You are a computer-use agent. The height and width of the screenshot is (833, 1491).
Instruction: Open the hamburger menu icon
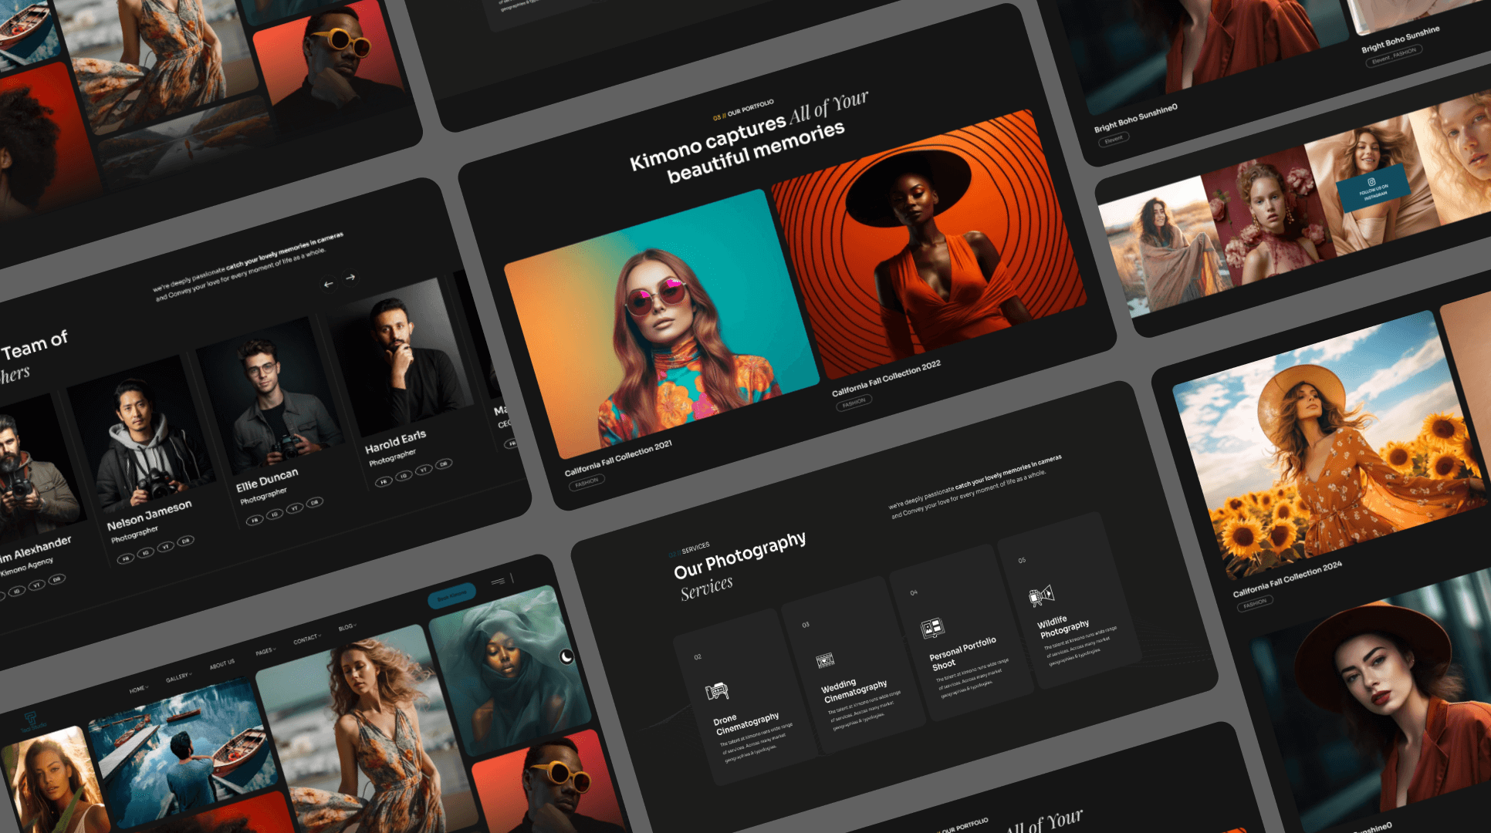tap(498, 581)
